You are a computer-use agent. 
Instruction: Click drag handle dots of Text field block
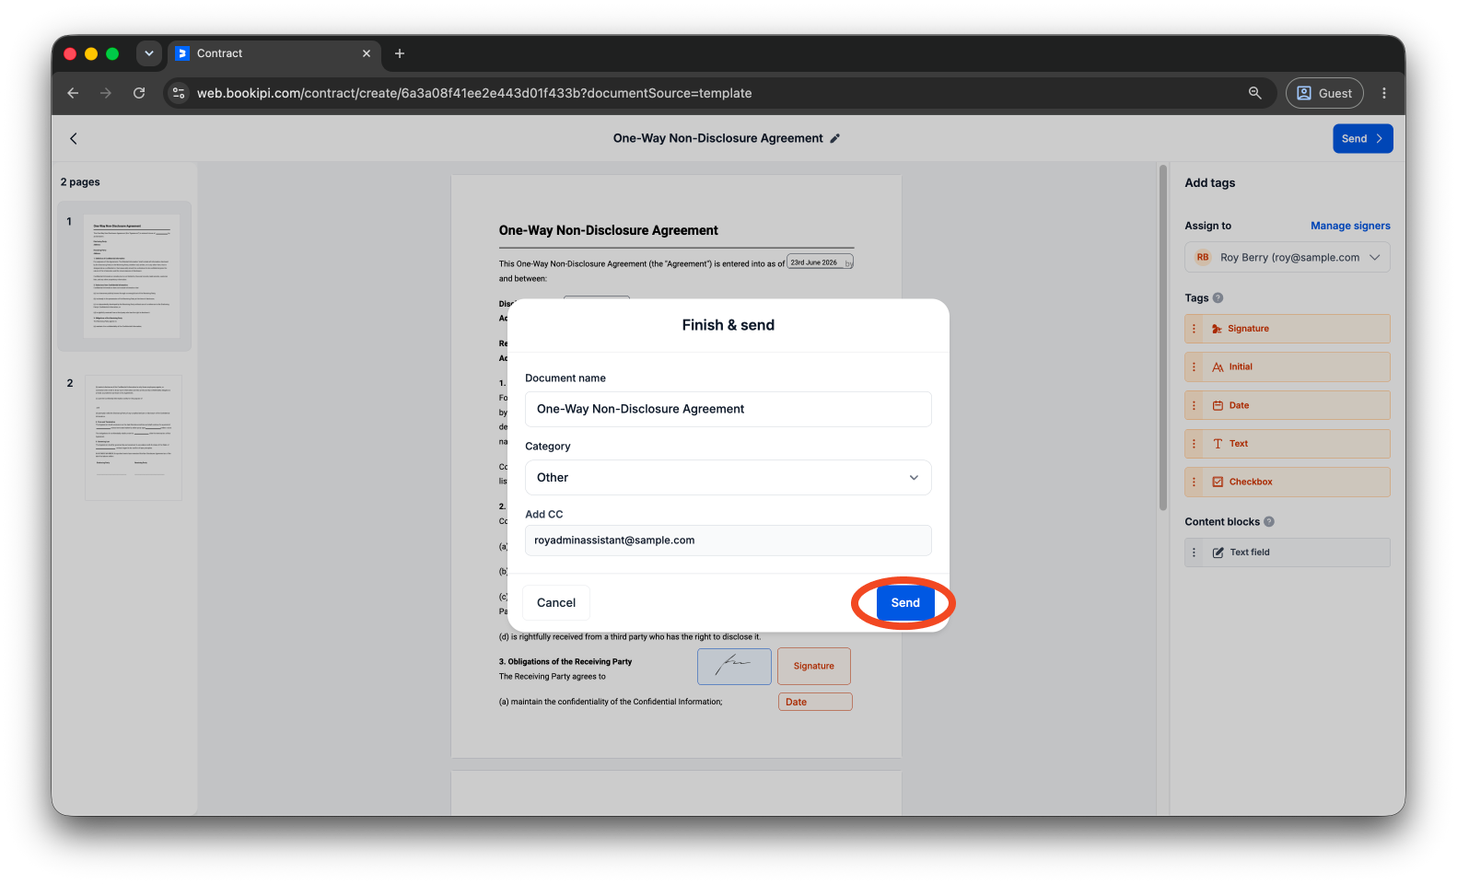coord(1194,552)
